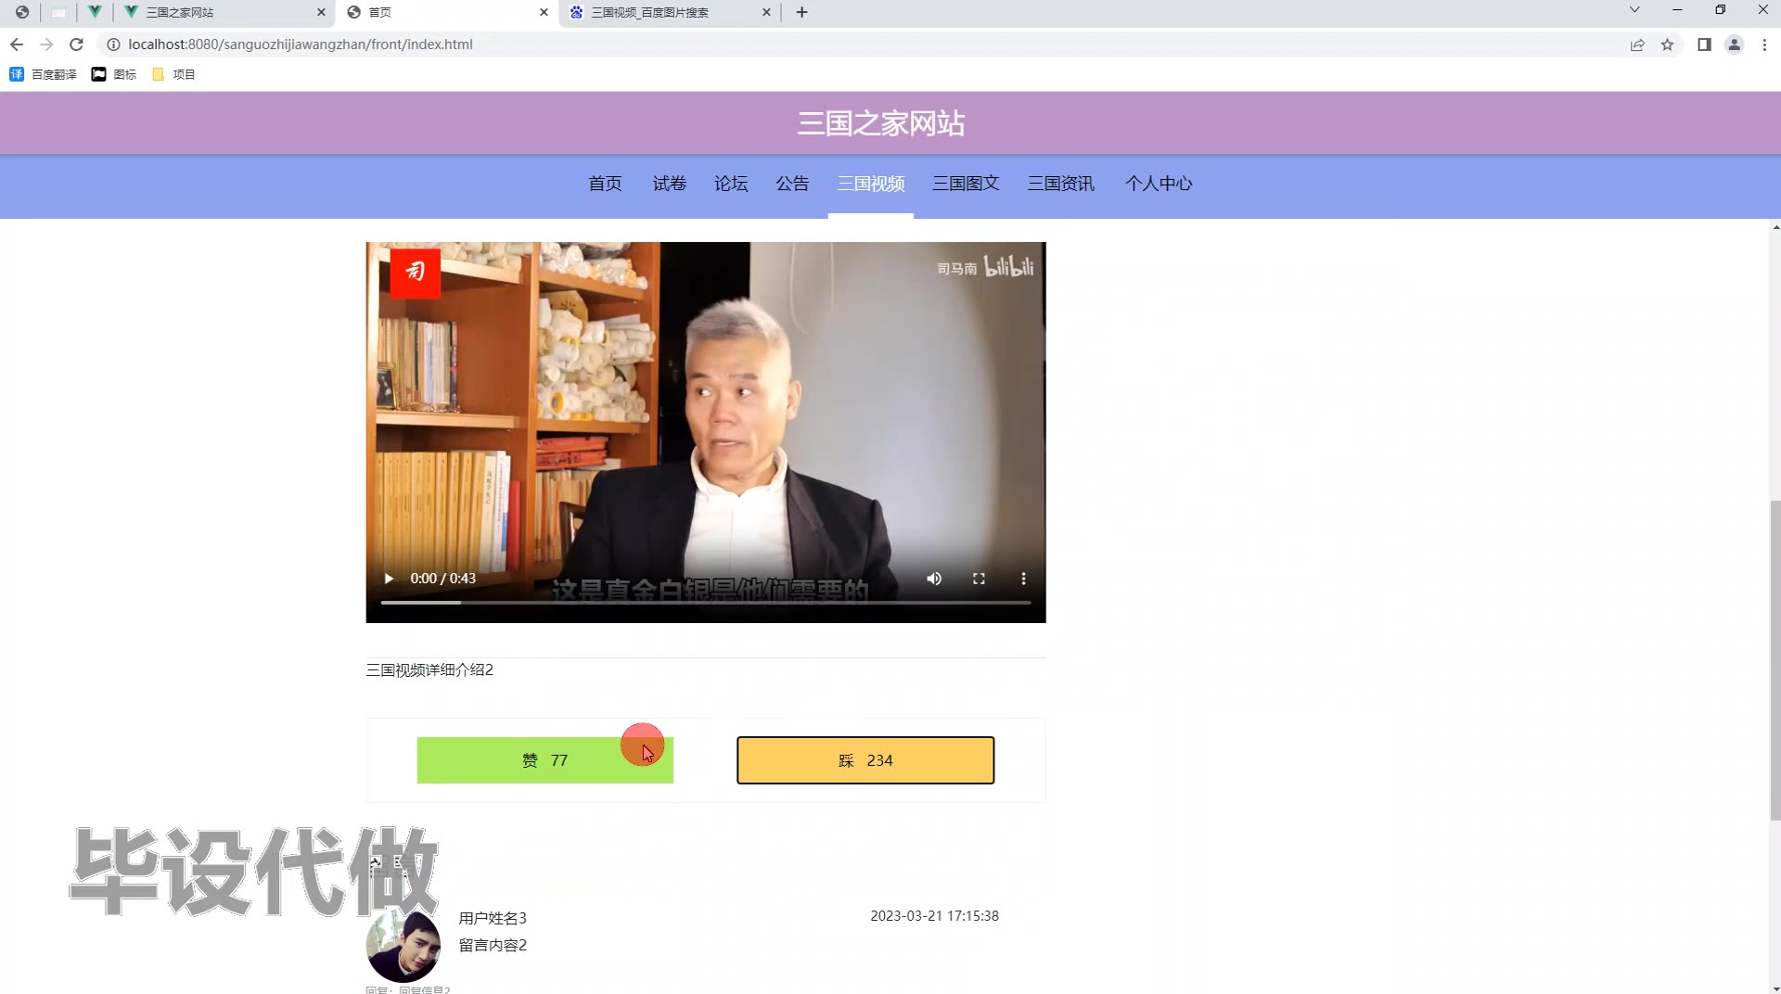
Task: Open the 首页 navigation item
Action: pyautogui.click(x=605, y=184)
